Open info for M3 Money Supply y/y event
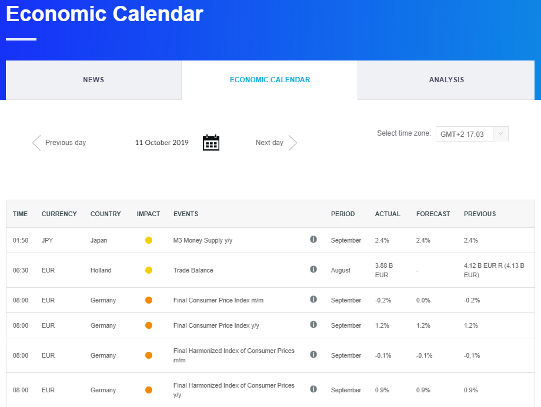 (313, 240)
